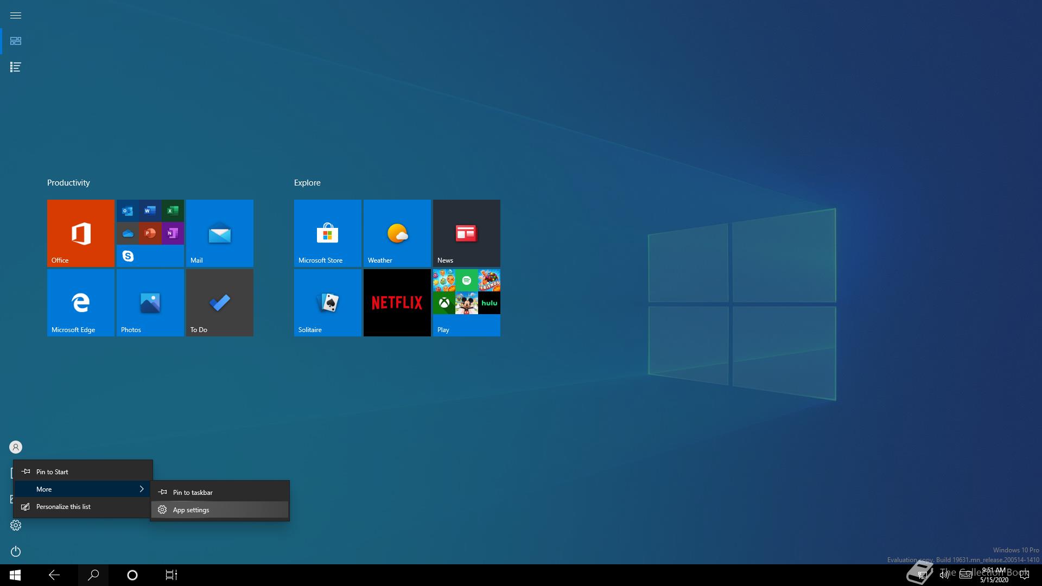Open the volume tray icon
Viewport: 1042px width, 586px height.
(944, 575)
